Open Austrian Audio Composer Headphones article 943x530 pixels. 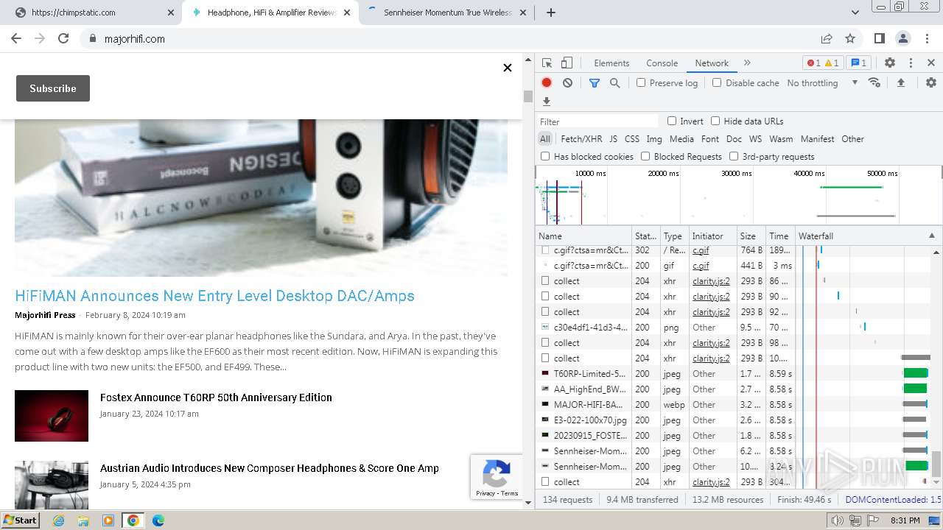(270, 468)
